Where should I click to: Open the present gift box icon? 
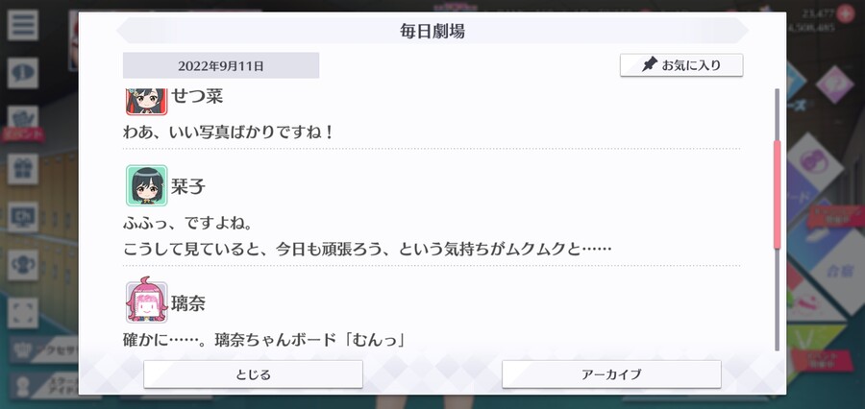(23, 169)
